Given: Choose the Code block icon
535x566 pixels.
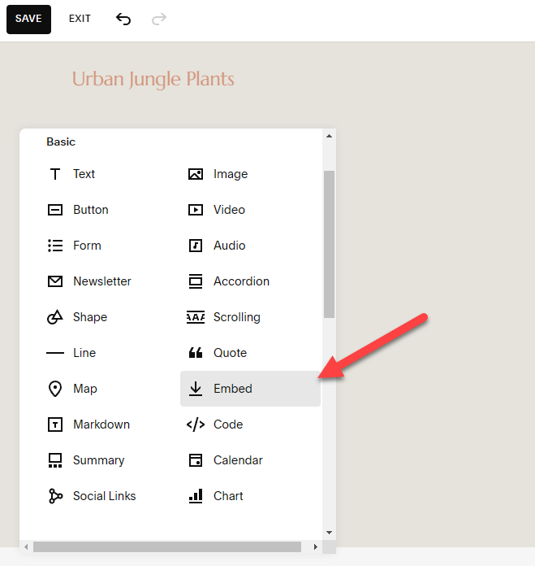Looking at the screenshot, I should [x=196, y=424].
